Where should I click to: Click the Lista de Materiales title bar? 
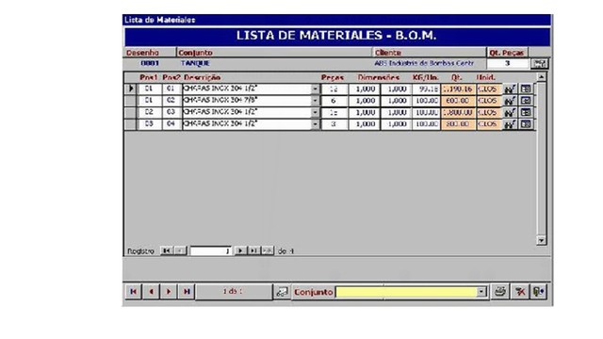coord(337,20)
